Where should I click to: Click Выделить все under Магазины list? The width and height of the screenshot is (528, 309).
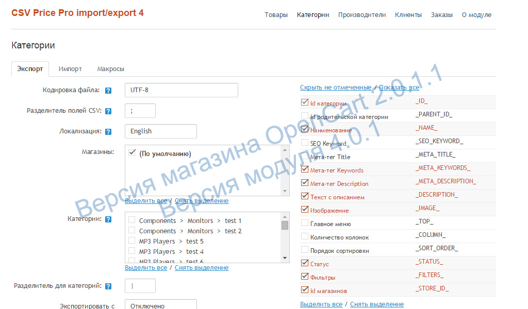(x=146, y=201)
